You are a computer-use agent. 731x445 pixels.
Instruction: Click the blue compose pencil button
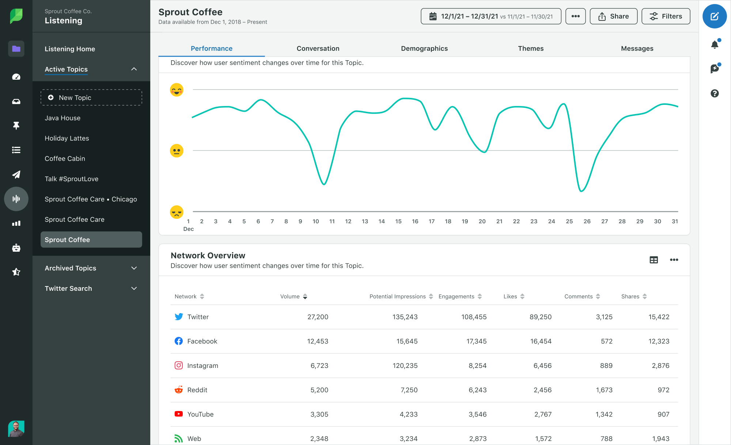715,16
